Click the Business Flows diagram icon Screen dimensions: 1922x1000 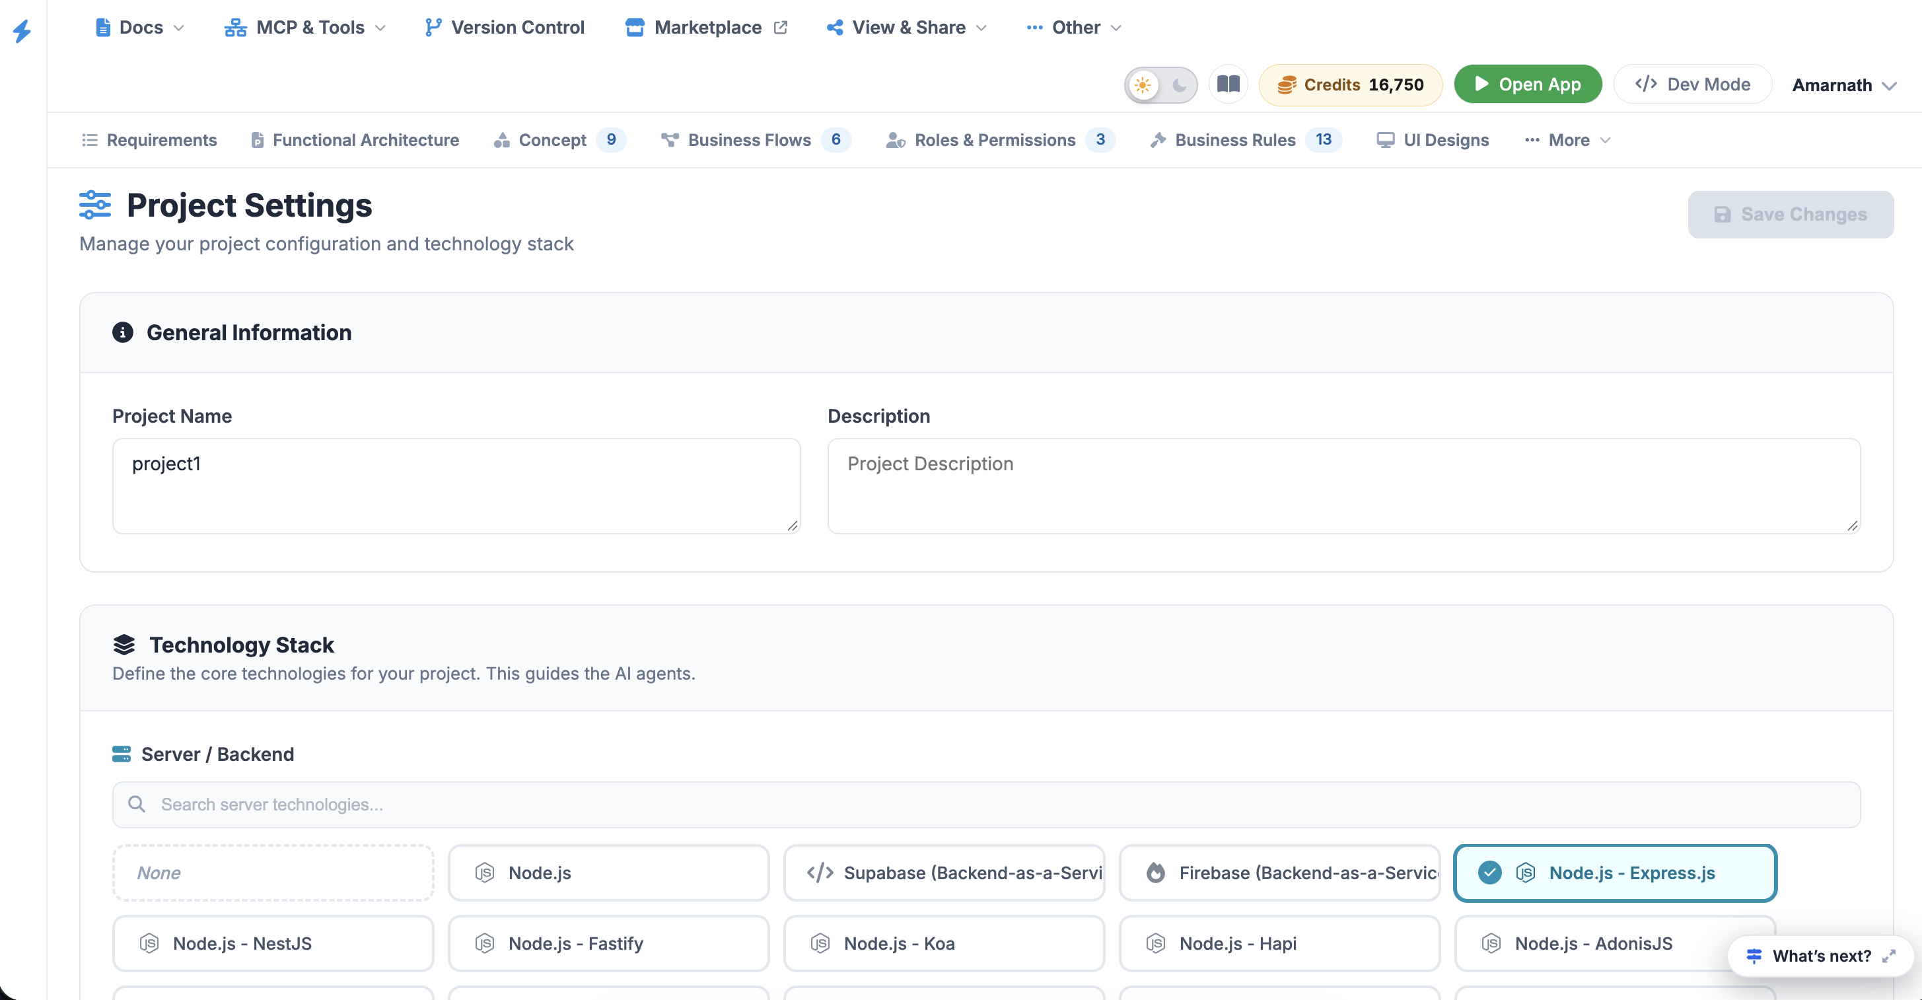point(669,139)
